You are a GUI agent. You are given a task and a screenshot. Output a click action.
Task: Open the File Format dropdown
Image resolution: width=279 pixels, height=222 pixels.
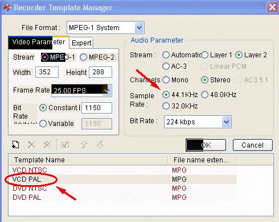point(139,28)
